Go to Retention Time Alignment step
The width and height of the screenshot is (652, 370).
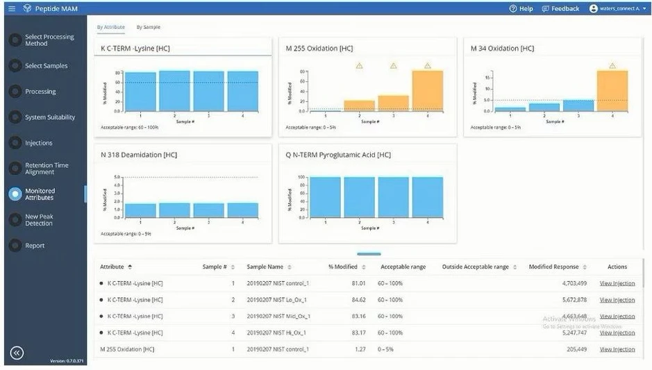pyautogui.click(x=47, y=169)
